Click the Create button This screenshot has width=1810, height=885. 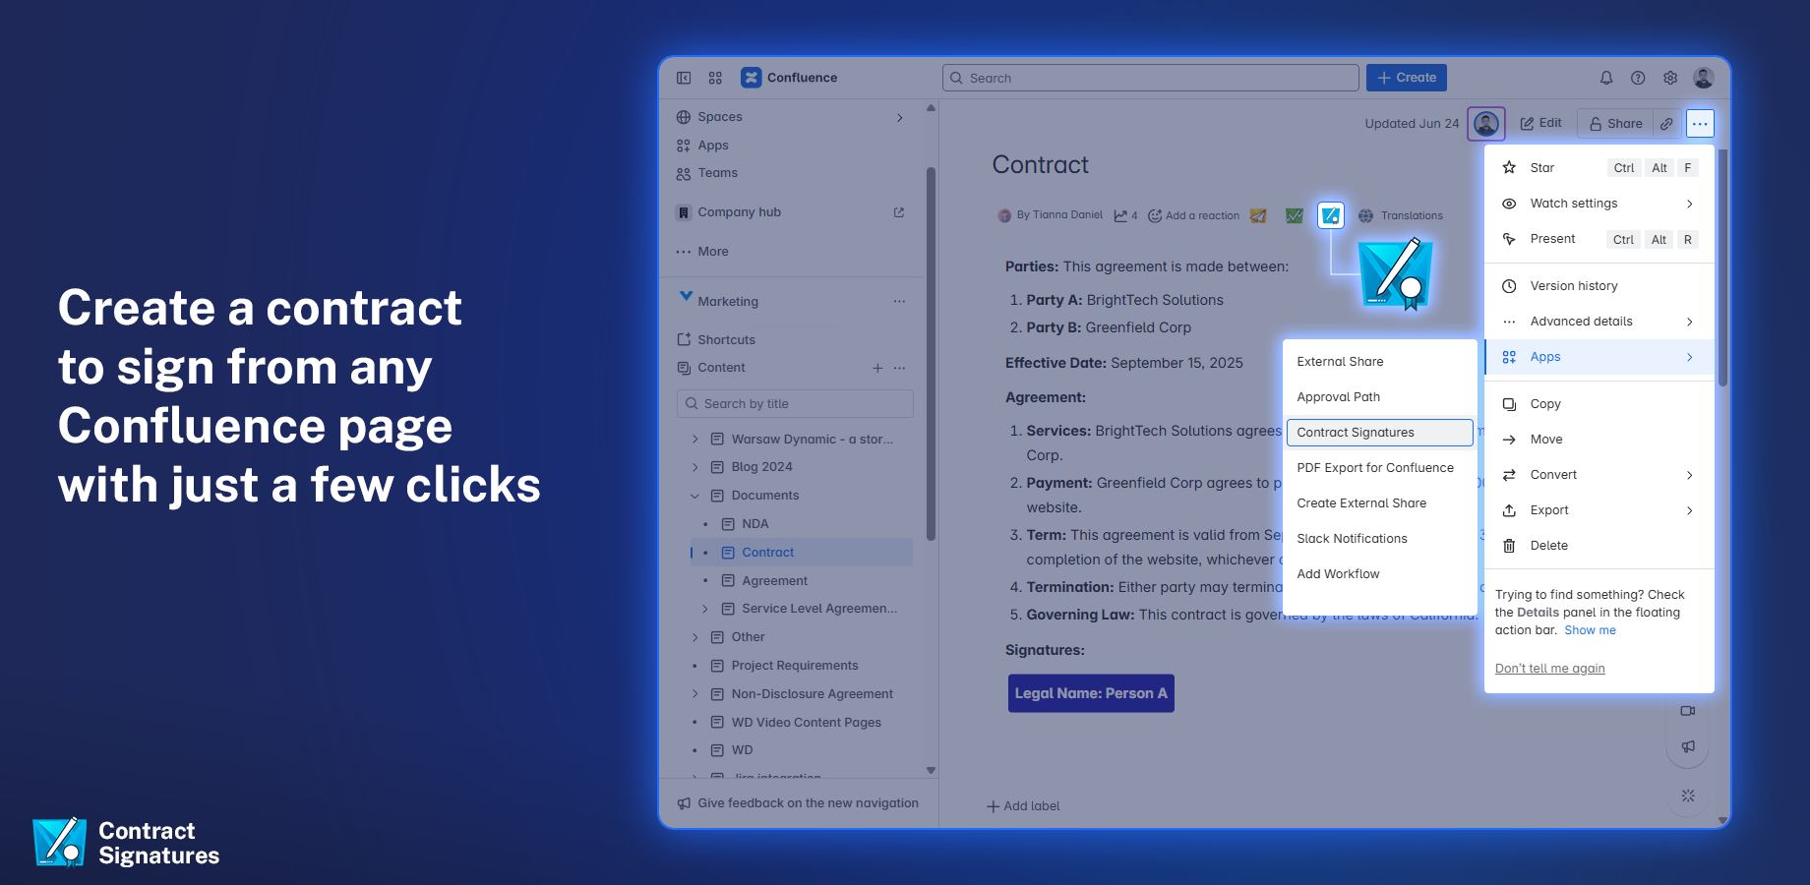tap(1406, 78)
